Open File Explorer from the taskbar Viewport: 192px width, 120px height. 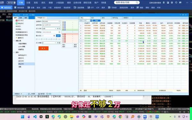(x=71, y=117)
